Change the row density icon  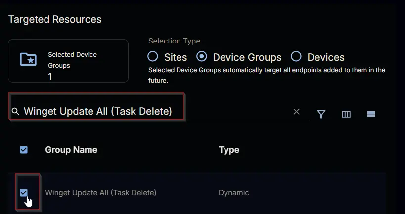pyautogui.click(x=371, y=114)
